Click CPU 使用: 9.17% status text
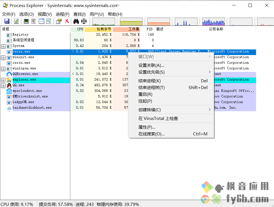Image resolution: width=274 pixels, height=207 pixels. [17, 204]
